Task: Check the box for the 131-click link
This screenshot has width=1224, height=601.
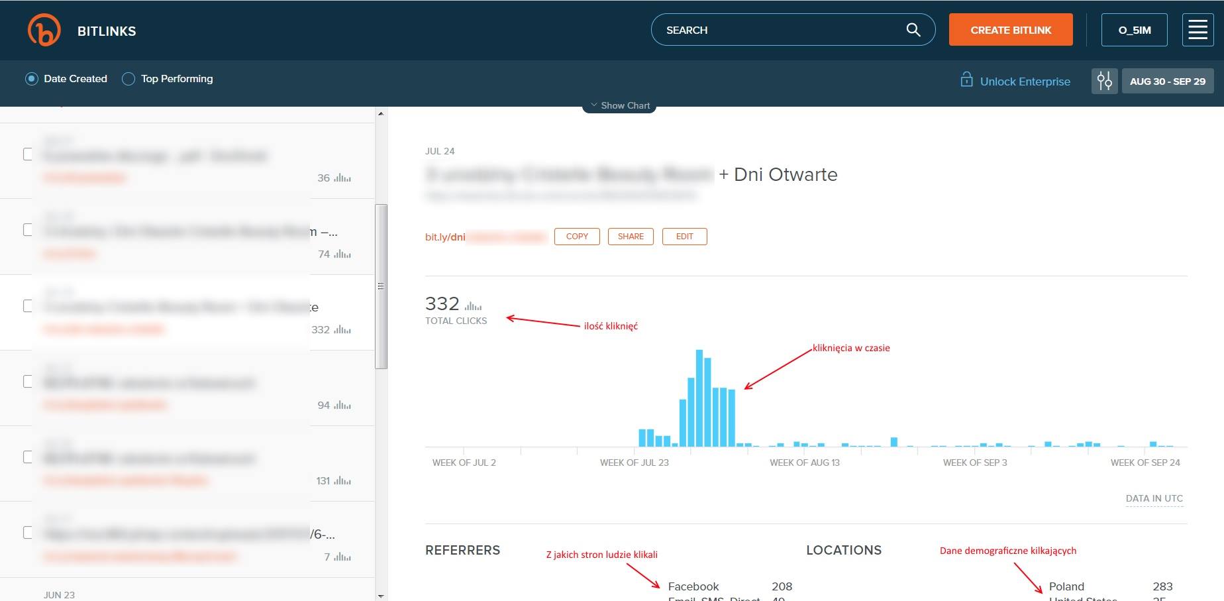Action: pyautogui.click(x=28, y=457)
